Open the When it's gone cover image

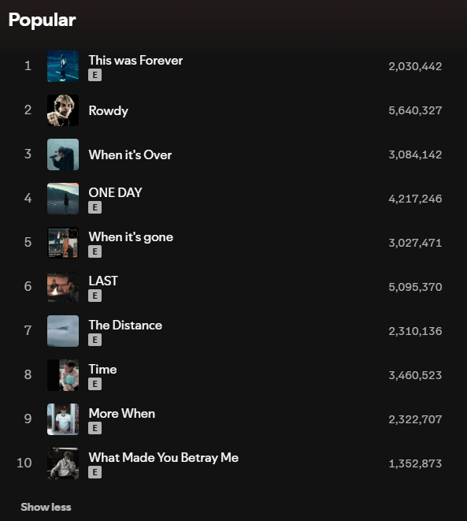[x=63, y=243]
